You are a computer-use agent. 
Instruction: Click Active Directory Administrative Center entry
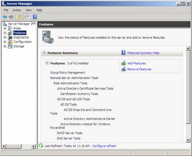90,119
